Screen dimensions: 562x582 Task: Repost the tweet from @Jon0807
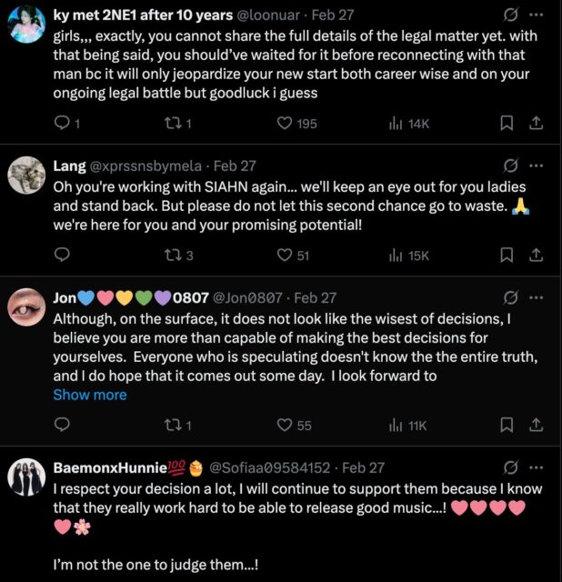172,425
